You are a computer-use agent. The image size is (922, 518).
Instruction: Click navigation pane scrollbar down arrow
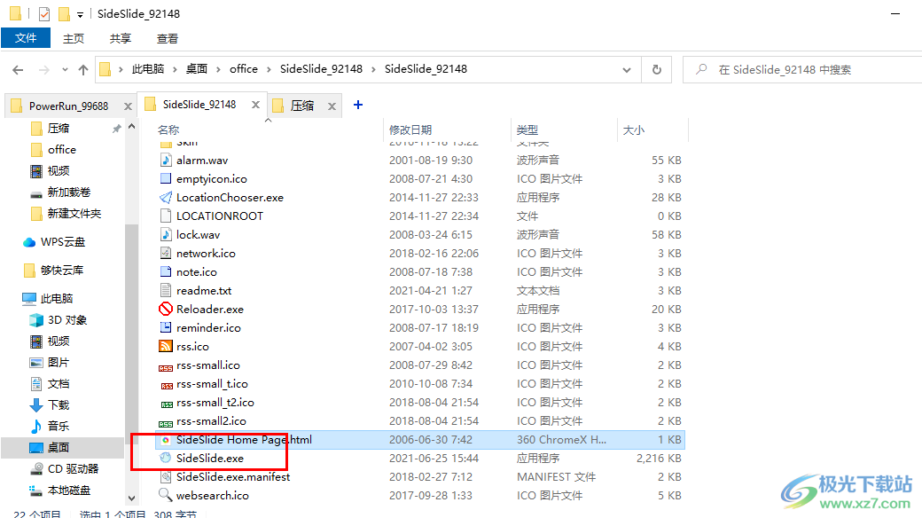(132, 498)
